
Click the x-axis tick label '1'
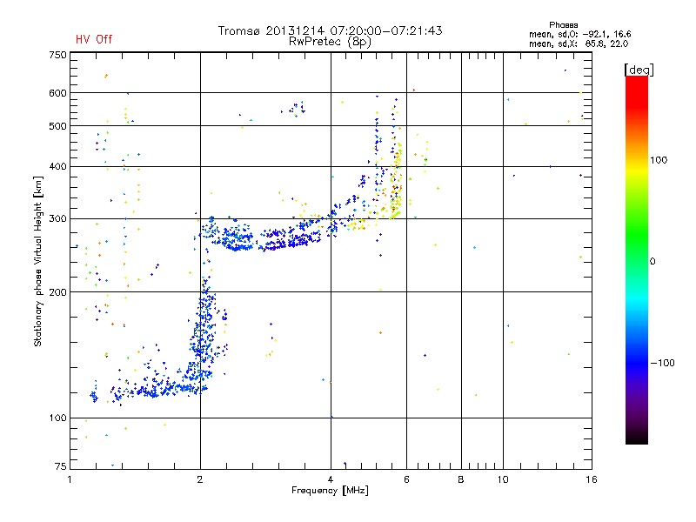click(x=70, y=479)
